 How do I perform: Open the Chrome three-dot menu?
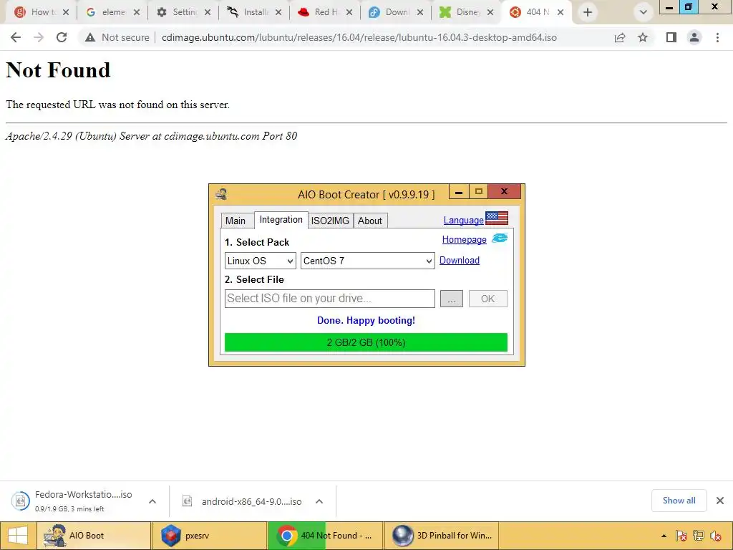pyautogui.click(x=717, y=37)
